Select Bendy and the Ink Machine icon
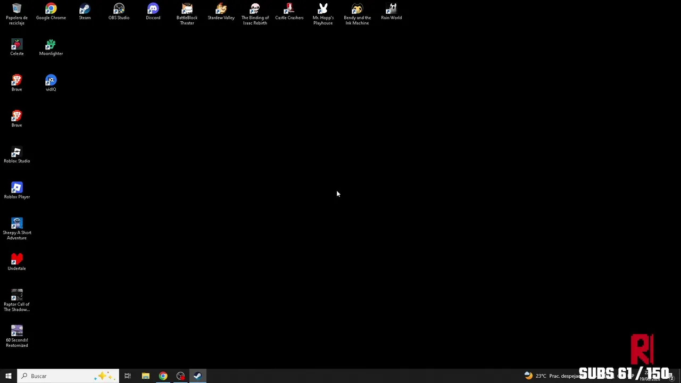This screenshot has width=681, height=383. point(357,14)
